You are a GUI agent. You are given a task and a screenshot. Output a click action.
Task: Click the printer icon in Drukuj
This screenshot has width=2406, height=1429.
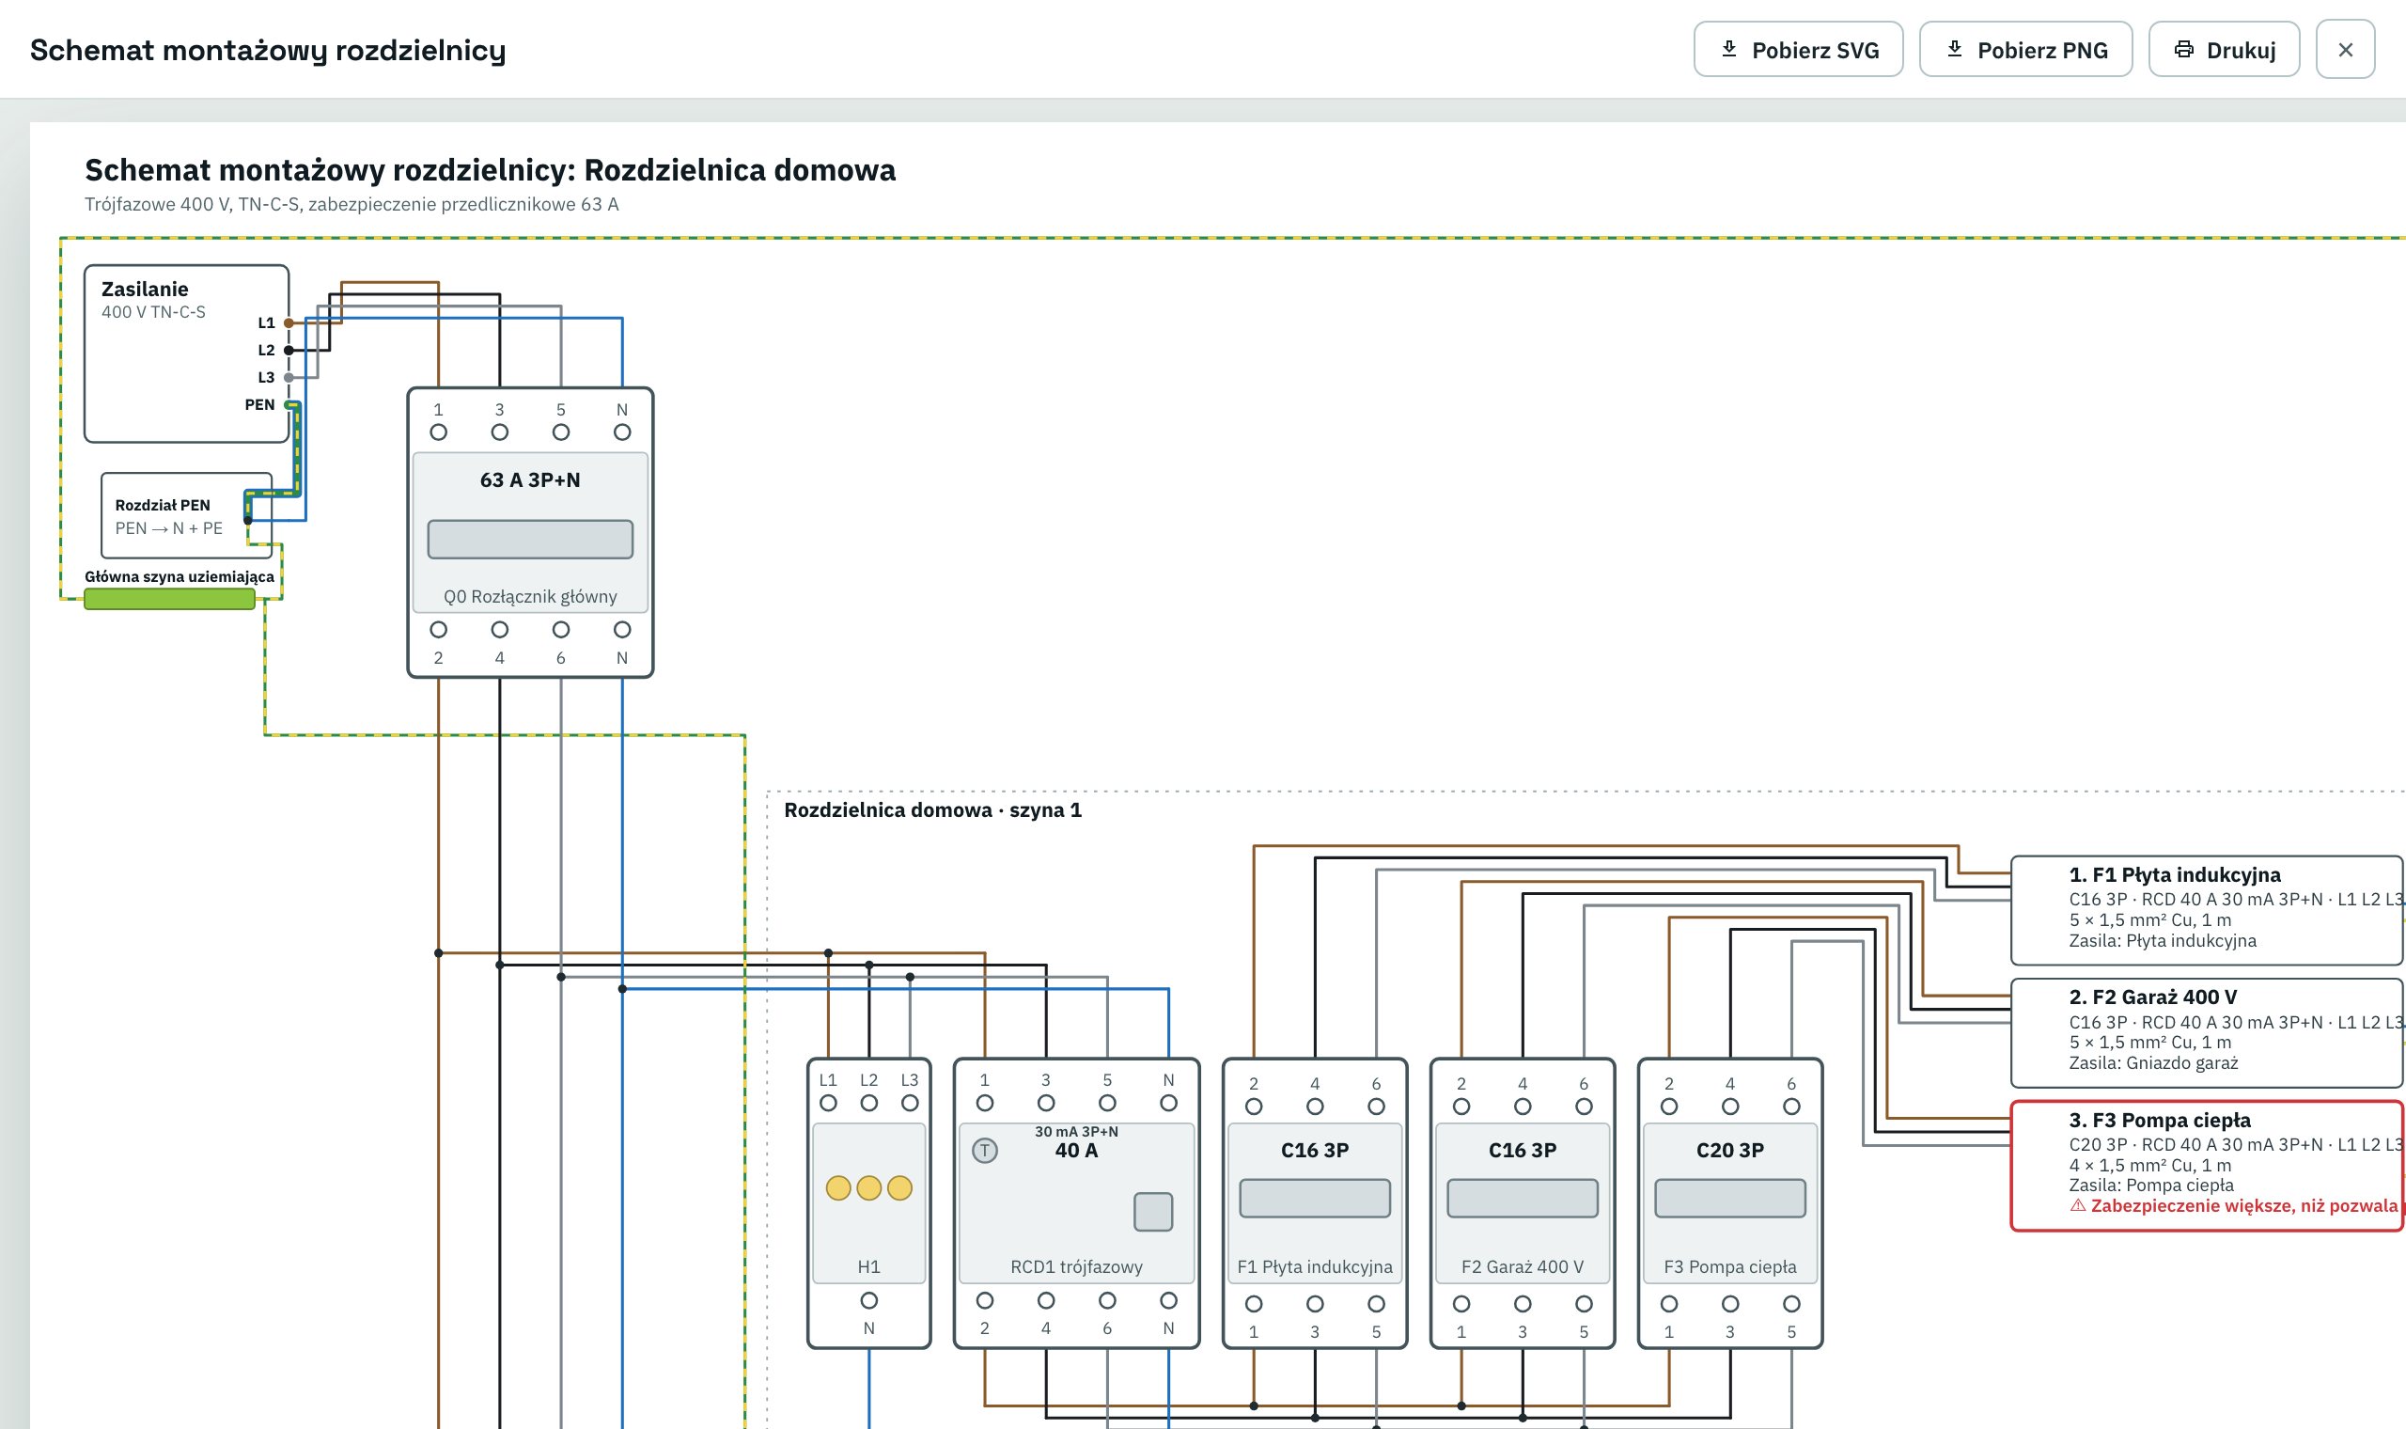coord(2183,49)
